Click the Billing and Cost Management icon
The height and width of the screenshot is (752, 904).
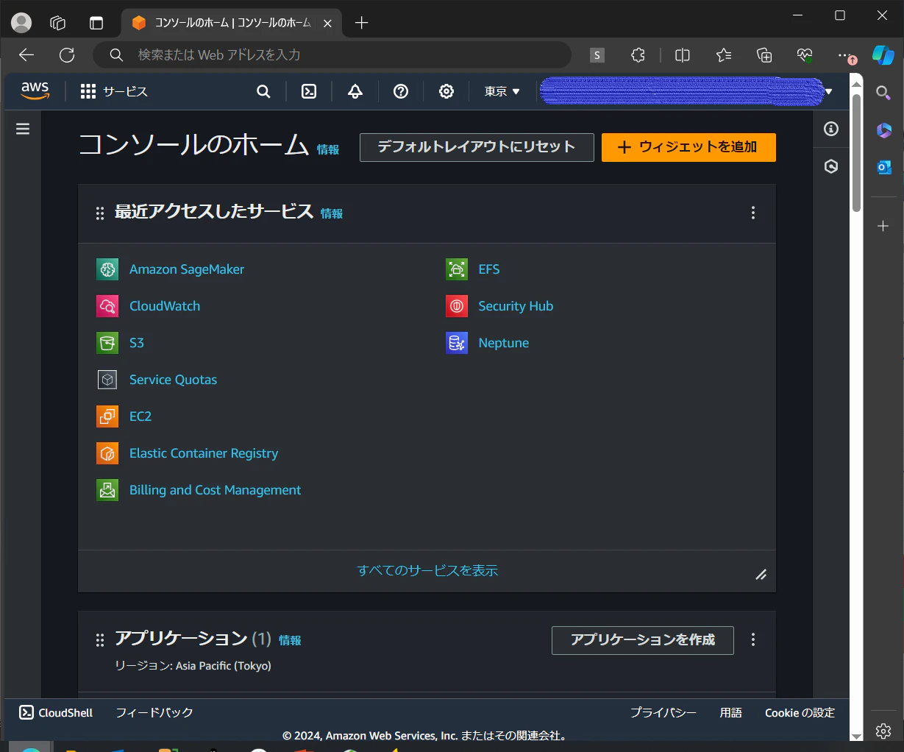(107, 490)
